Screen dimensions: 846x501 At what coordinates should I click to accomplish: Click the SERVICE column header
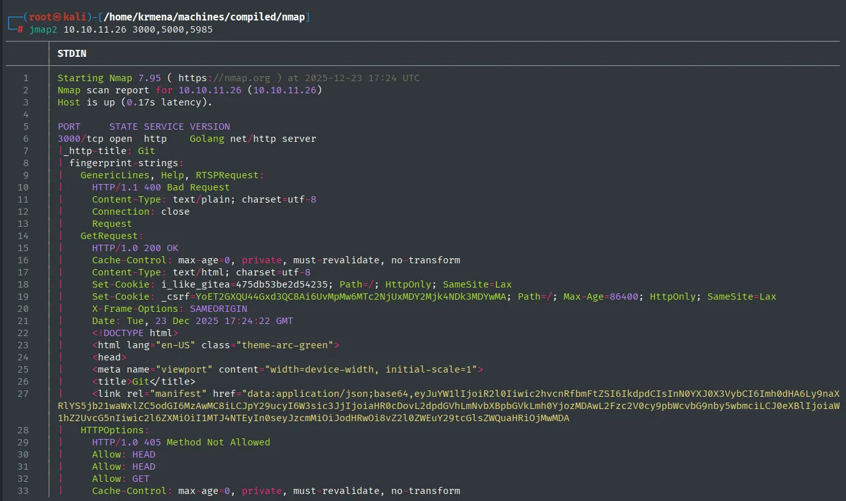pyautogui.click(x=164, y=127)
